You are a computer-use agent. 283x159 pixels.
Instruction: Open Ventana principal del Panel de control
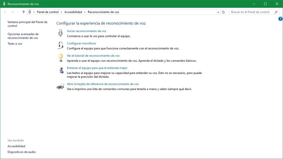click(x=27, y=24)
